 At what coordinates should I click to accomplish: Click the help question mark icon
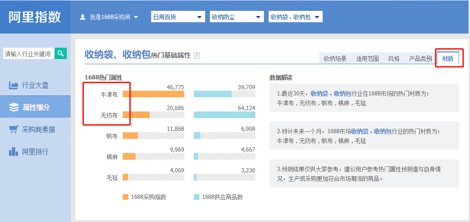197,56
